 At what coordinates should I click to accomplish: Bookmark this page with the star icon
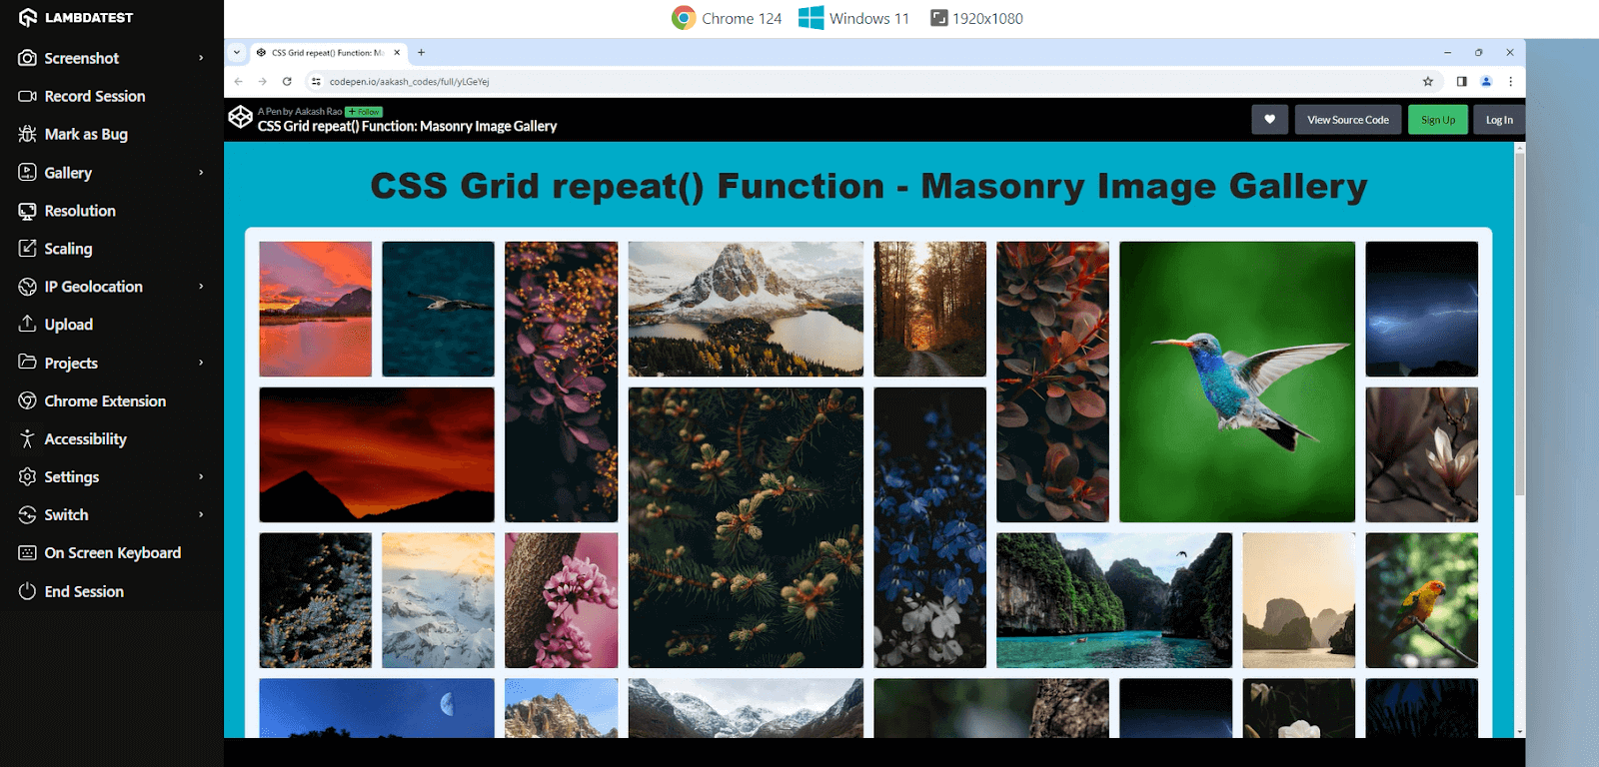coord(1428,82)
